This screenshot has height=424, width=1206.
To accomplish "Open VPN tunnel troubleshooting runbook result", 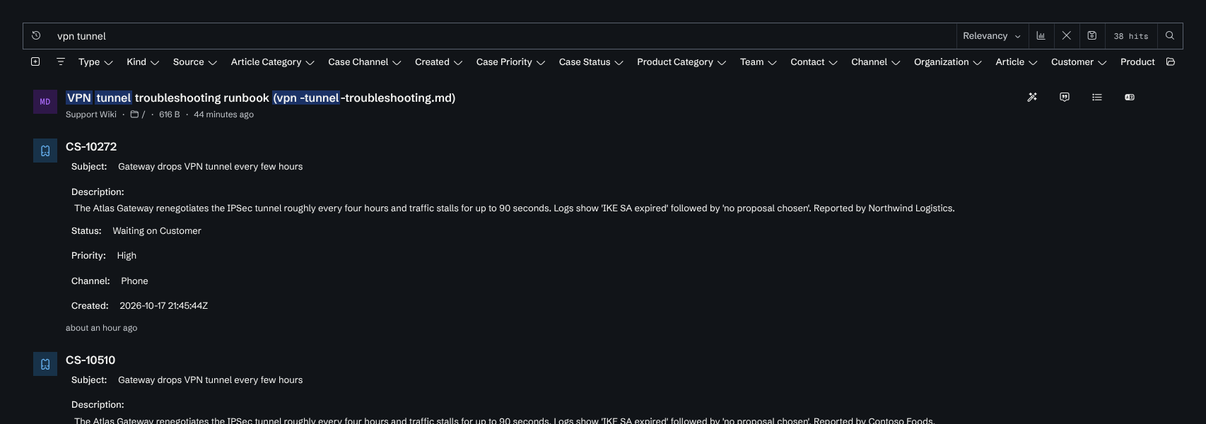I will (x=261, y=98).
